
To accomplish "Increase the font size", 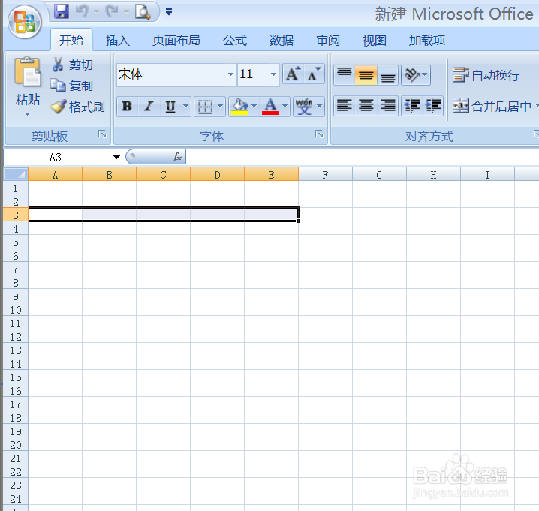I will coord(294,74).
